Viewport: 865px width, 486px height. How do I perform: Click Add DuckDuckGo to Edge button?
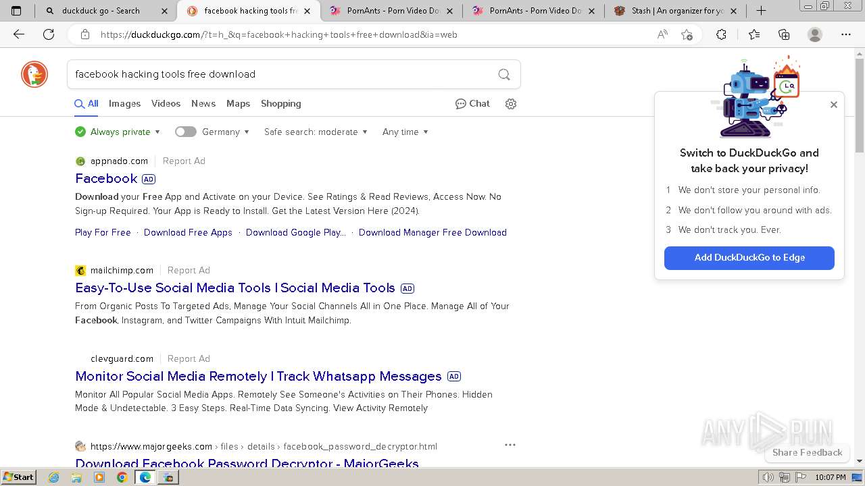click(x=749, y=258)
